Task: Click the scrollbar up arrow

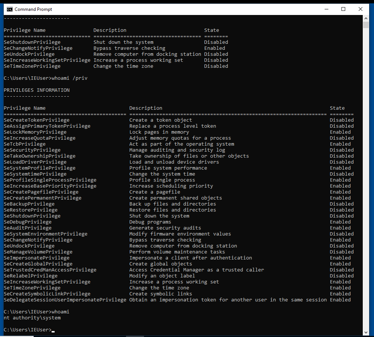Action: (366, 18)
